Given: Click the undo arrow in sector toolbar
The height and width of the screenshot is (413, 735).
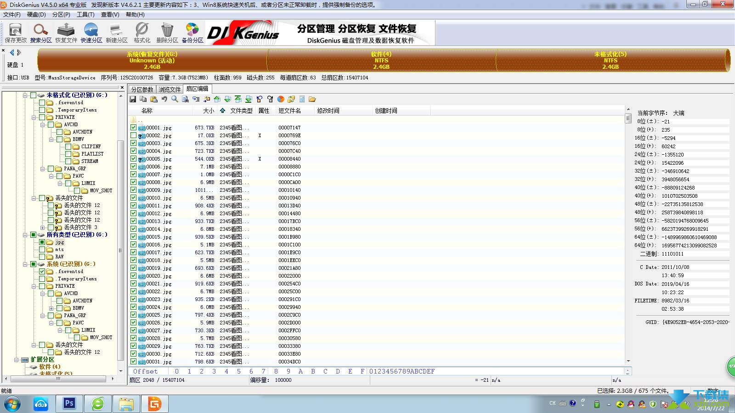Looking at the screenshot, I should [164, 99].
